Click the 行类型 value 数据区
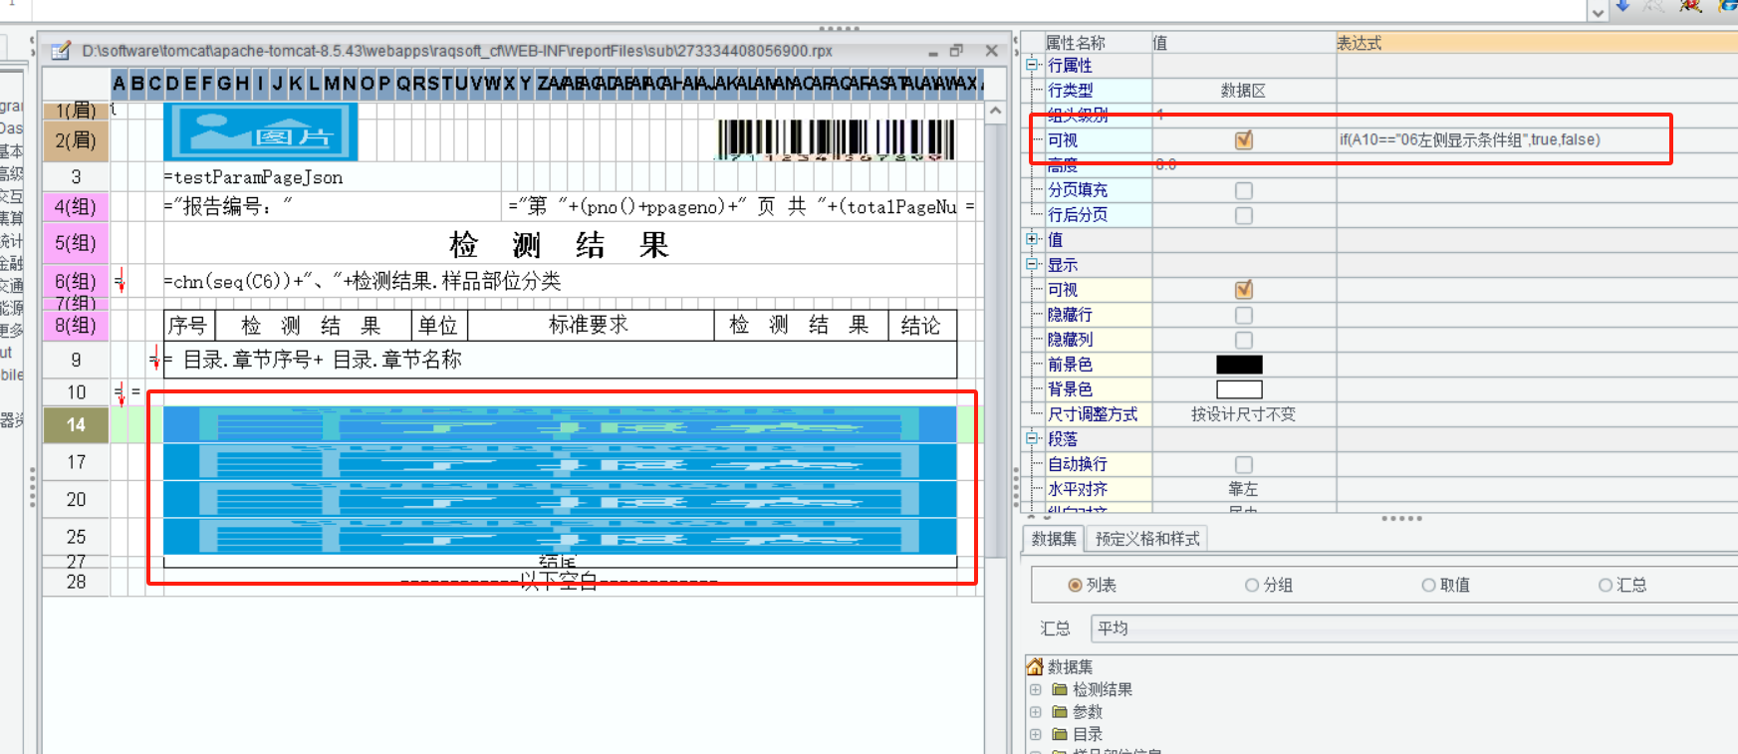Image resolution: width=1738 pixels, height=754 pixels. coord(1243,91)
